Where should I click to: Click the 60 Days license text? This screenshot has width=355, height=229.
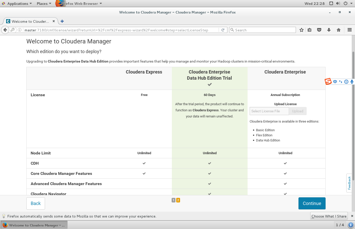pyautogui.click(x=210, y=95)
